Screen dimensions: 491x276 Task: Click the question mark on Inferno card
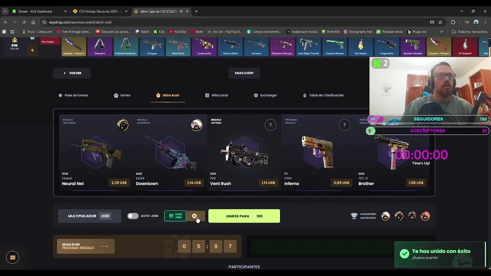(344, 125)
